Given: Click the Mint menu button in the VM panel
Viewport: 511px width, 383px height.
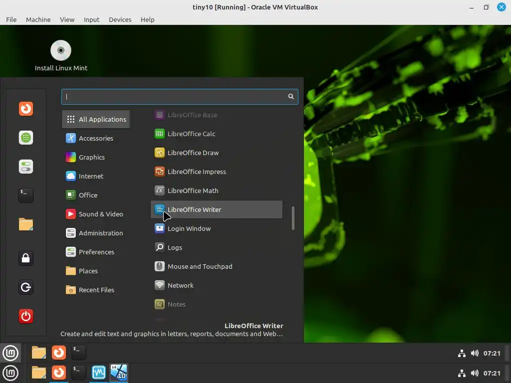Looking at the screenshot, I should click(10, 353).
